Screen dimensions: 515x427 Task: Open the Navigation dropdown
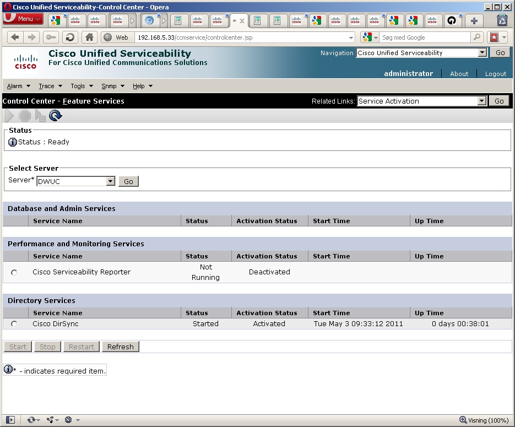coord(421,53)
